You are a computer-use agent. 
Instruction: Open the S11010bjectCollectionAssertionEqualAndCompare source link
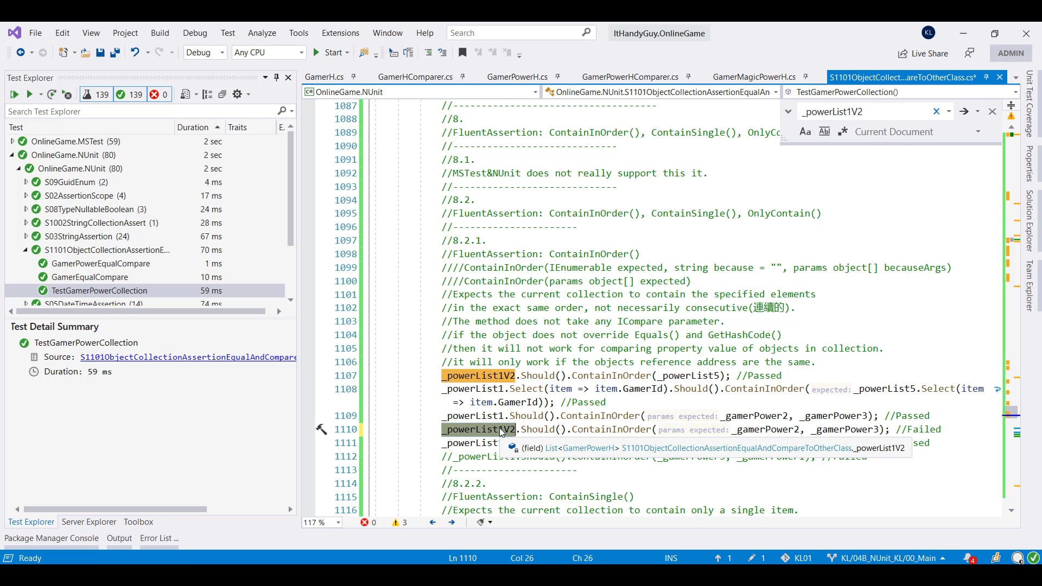(x=187, y=357)
